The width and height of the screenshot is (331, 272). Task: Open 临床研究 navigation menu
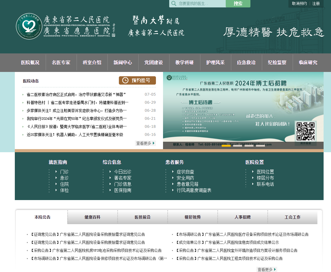[308, 62]
